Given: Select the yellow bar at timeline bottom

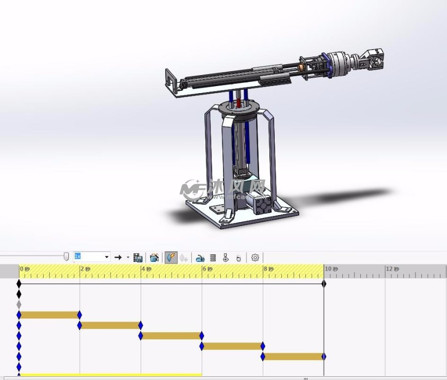Looking at the screenshot, I should click(x=111, y=375).
